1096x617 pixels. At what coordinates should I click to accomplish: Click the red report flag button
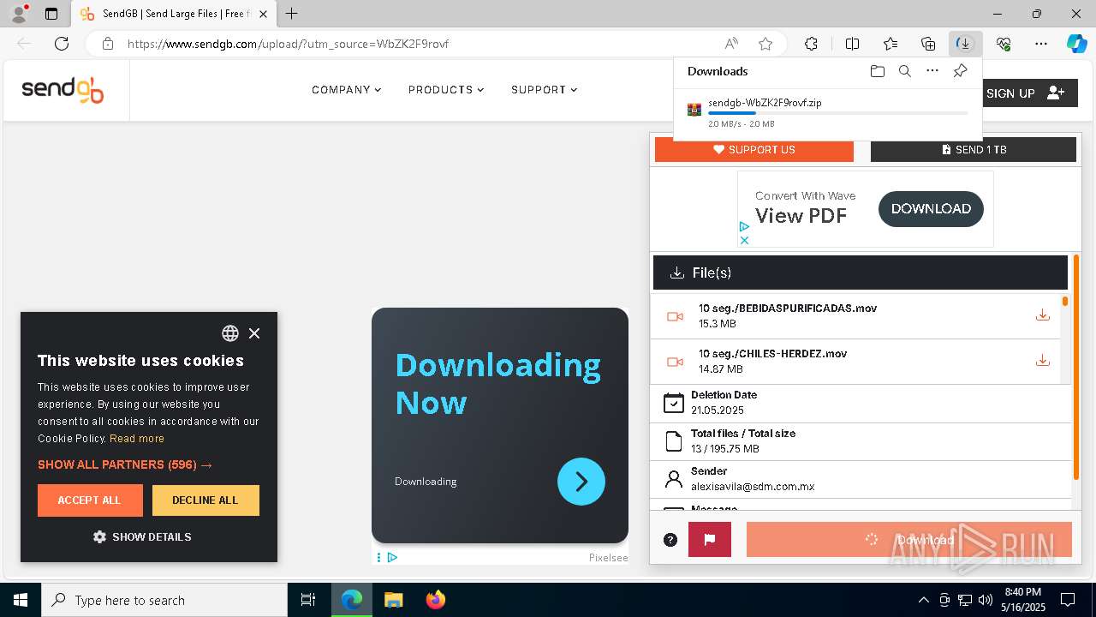(710, 540)
